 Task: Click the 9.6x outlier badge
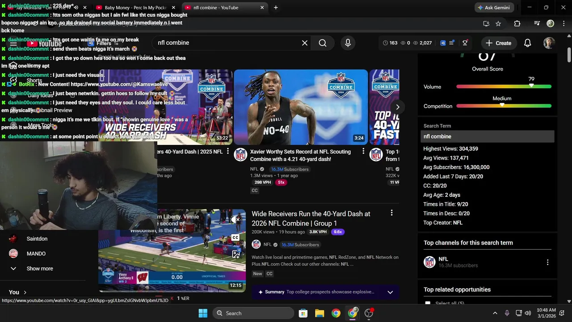click(x=338, y=232)
